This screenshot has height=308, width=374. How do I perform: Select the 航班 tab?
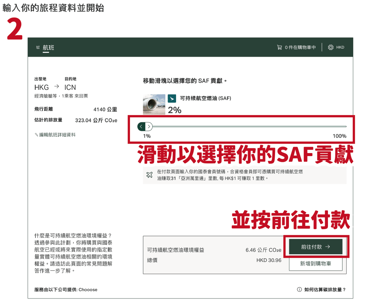(x=48, y=48)
